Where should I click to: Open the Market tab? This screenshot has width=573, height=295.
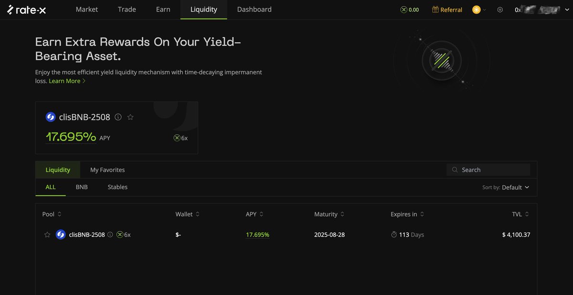[87, 10]
